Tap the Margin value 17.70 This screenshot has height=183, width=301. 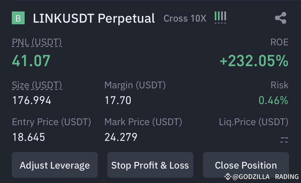pos(118,100)
